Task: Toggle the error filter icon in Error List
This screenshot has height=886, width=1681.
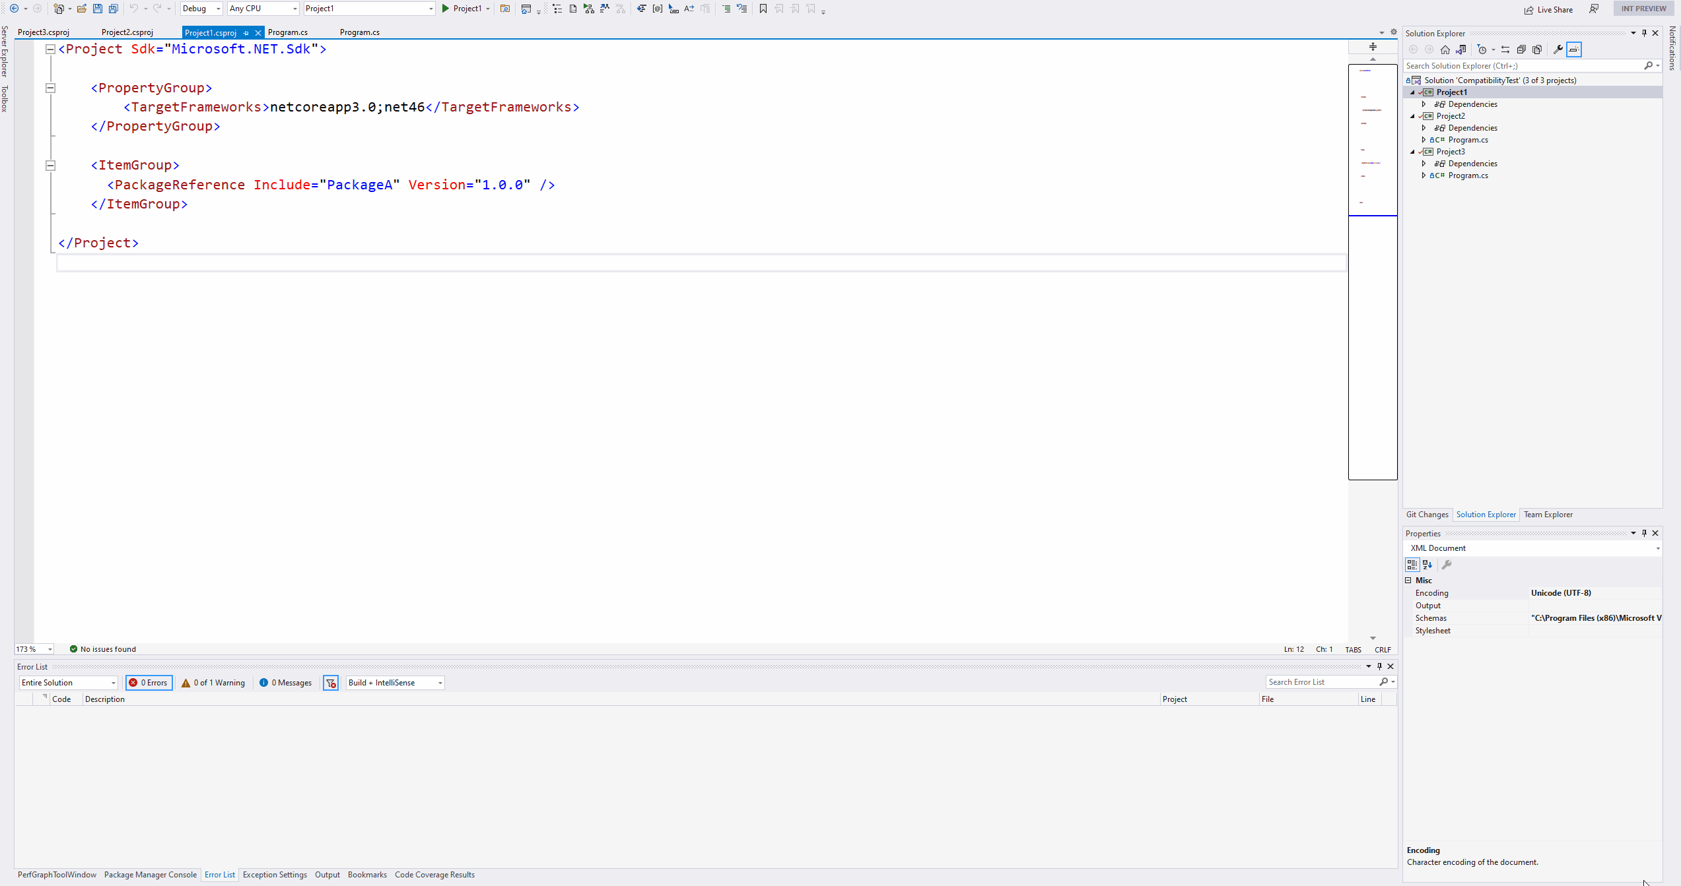Action: pyautogui.click(x=330, y=683)
